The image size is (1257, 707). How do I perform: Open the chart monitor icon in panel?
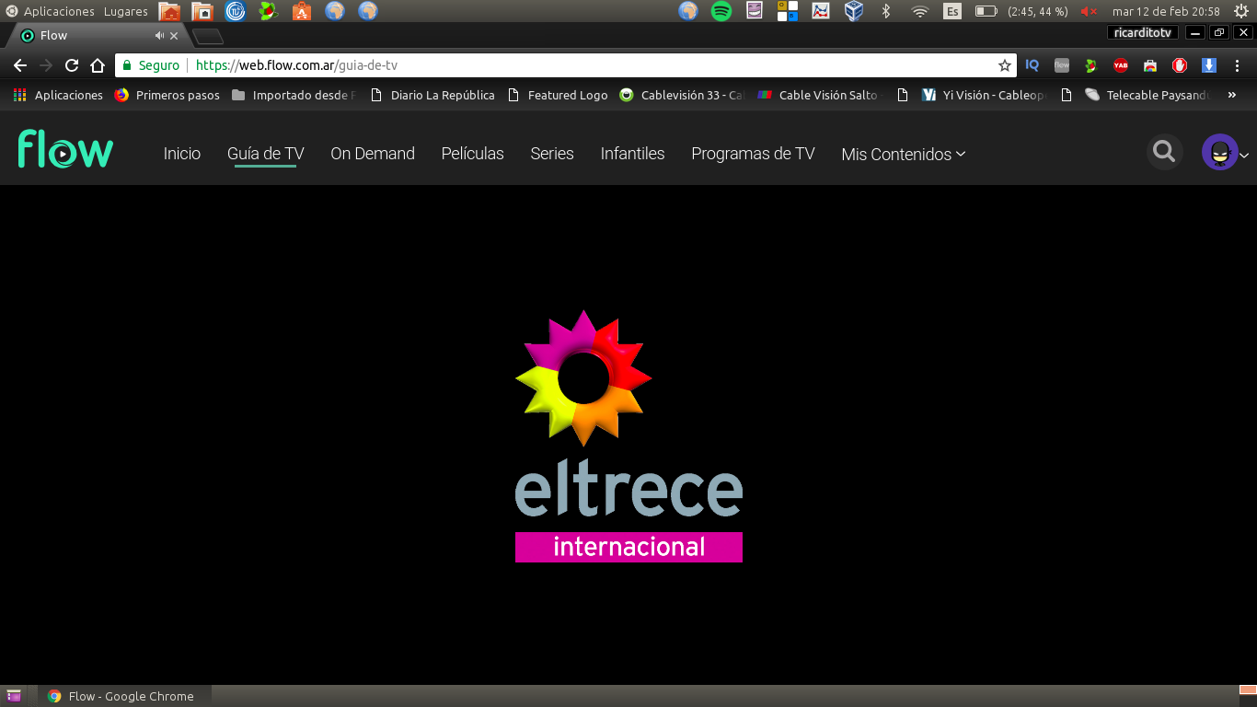tap(821, 11)
